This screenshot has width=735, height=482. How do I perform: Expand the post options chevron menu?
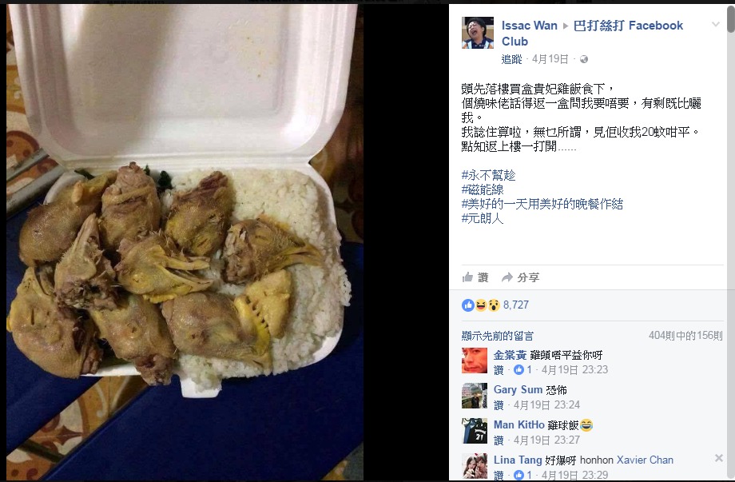[x=715, y=25]
